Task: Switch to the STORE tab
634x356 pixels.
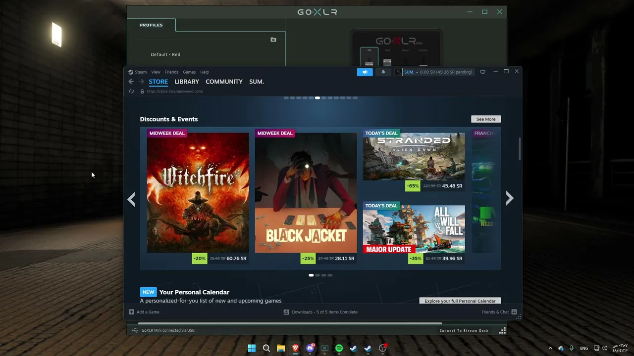Action: (x=158, y=82)
